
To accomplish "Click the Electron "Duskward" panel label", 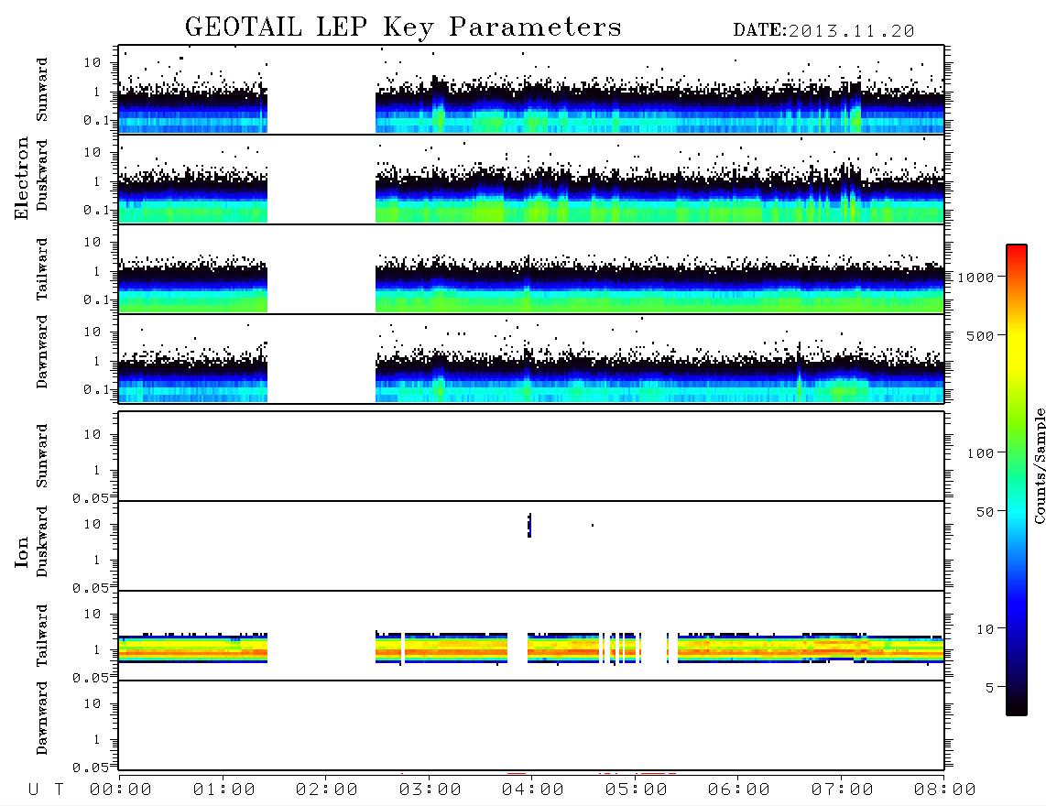I will point(42,175).
